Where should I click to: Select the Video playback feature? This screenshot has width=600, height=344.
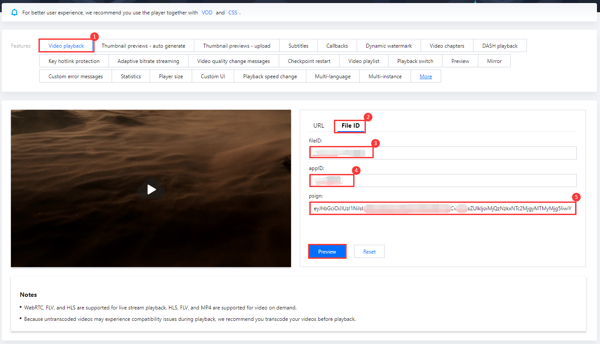tap(66, 46)
